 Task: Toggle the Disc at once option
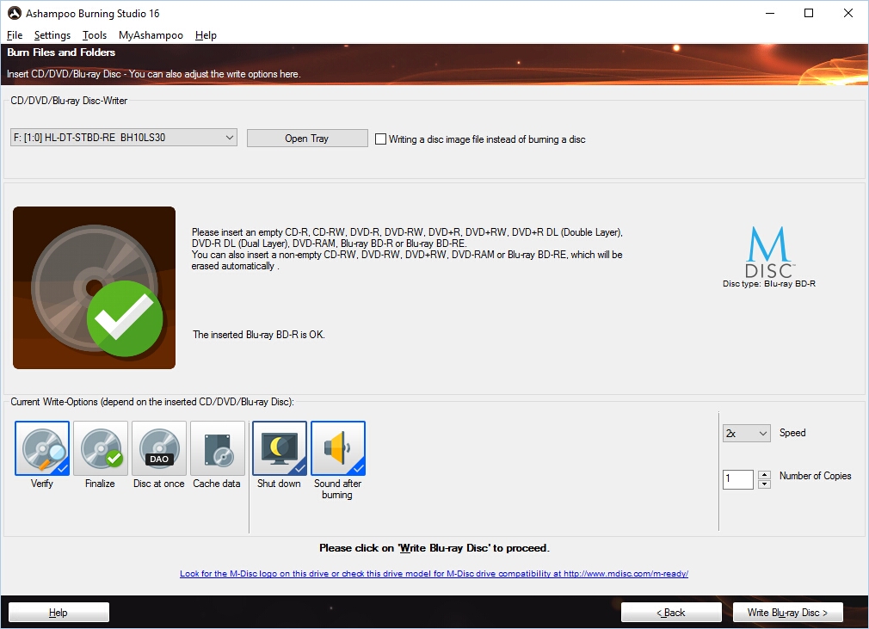coord(159,448)
